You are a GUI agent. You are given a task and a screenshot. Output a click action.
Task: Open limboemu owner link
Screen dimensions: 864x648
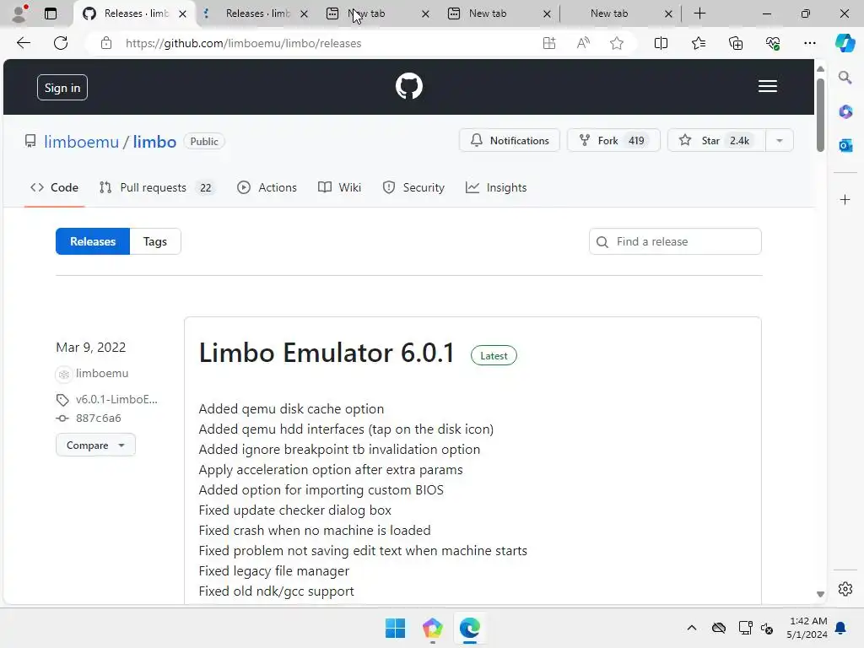coord(82,142)
